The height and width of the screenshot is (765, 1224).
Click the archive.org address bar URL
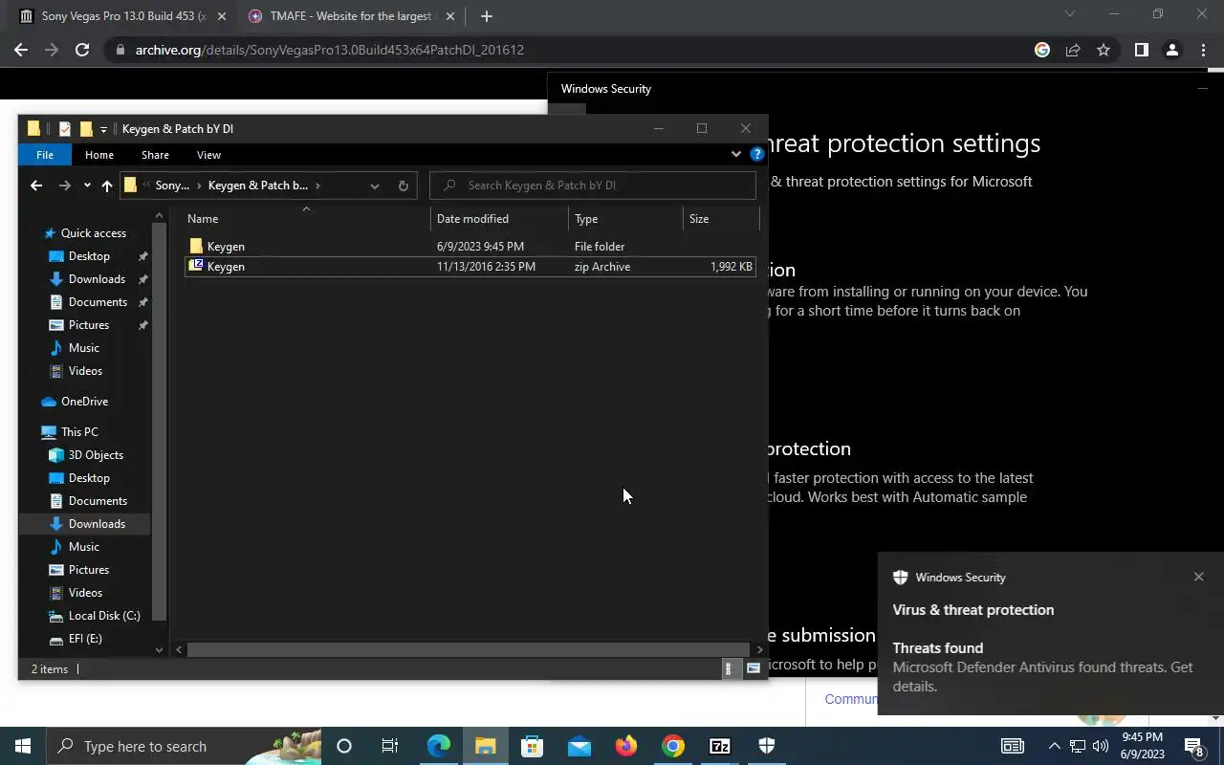tap(329, 50)
